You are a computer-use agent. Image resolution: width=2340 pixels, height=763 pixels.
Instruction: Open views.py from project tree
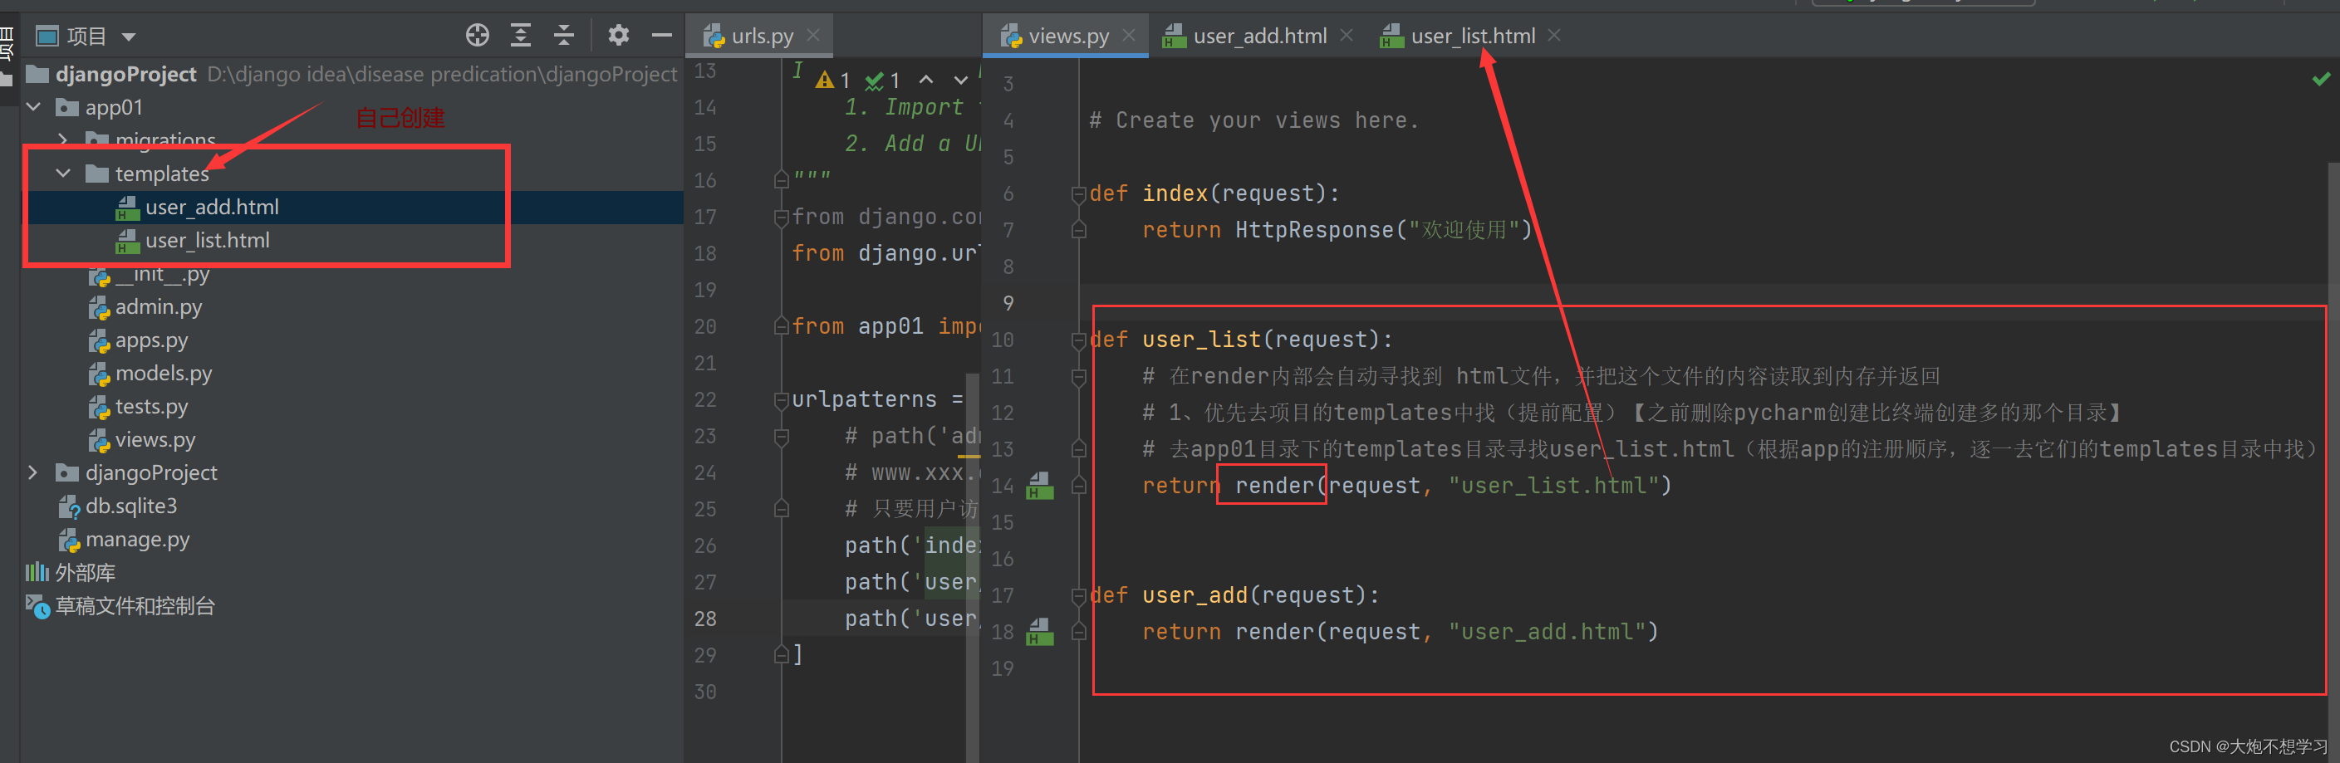coord(155,440)
